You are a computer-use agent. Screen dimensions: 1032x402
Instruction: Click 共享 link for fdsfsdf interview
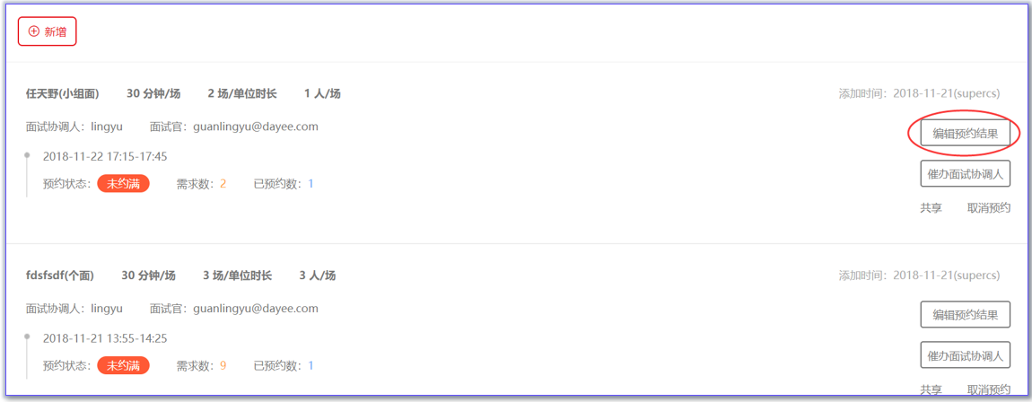pyautogui.click(x=931, y=389)
